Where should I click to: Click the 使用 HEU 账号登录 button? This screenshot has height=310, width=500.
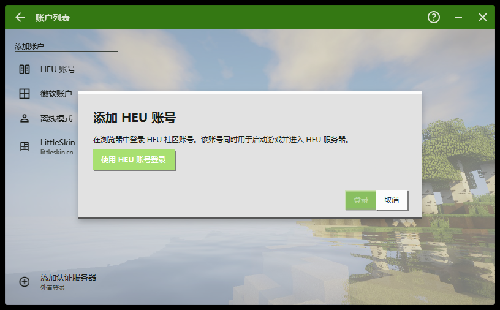(134, 159)
